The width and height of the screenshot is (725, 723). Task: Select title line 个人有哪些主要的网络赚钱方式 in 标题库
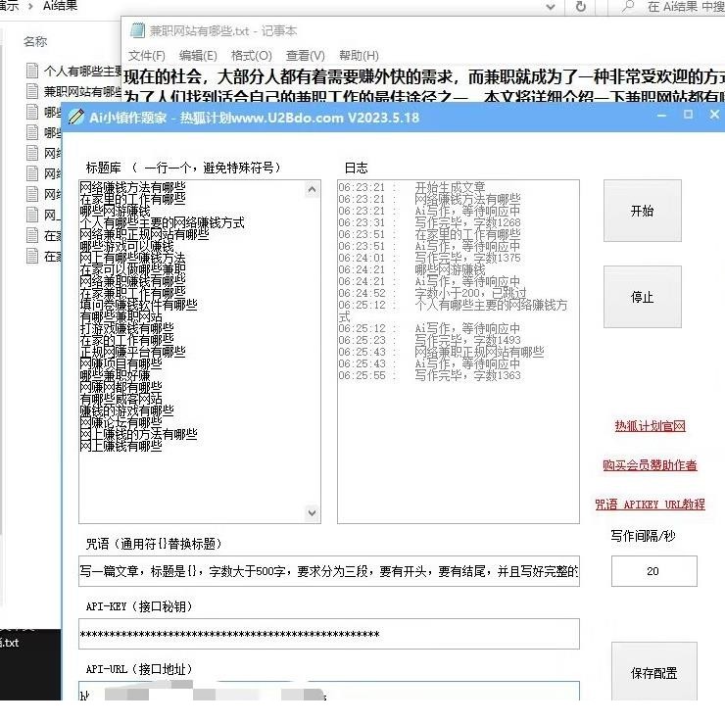162,222
